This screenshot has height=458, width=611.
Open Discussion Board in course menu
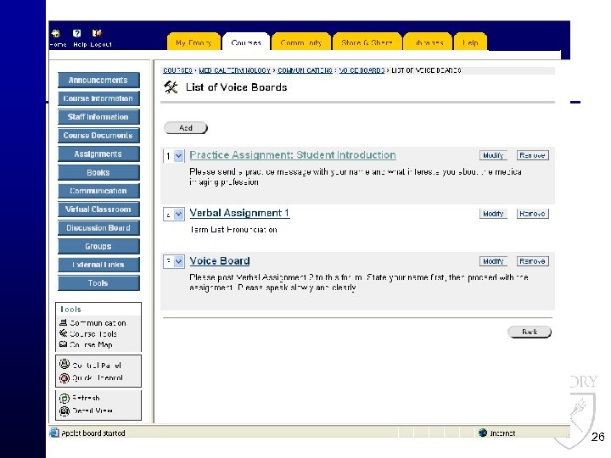[98, 228]
